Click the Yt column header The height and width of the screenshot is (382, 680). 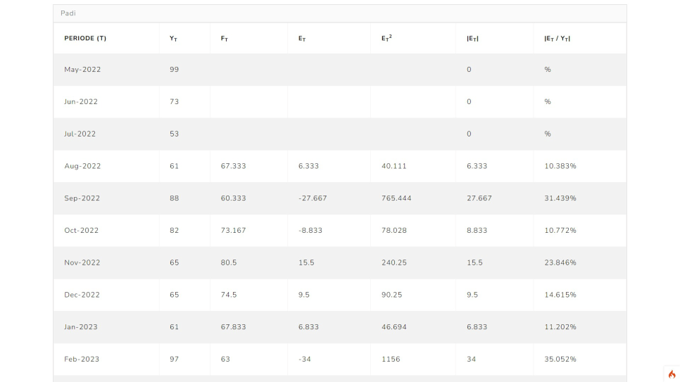(174, 38)
